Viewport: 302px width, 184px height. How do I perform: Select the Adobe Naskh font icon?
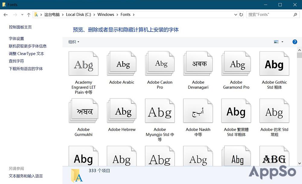(x=198, y=111)
